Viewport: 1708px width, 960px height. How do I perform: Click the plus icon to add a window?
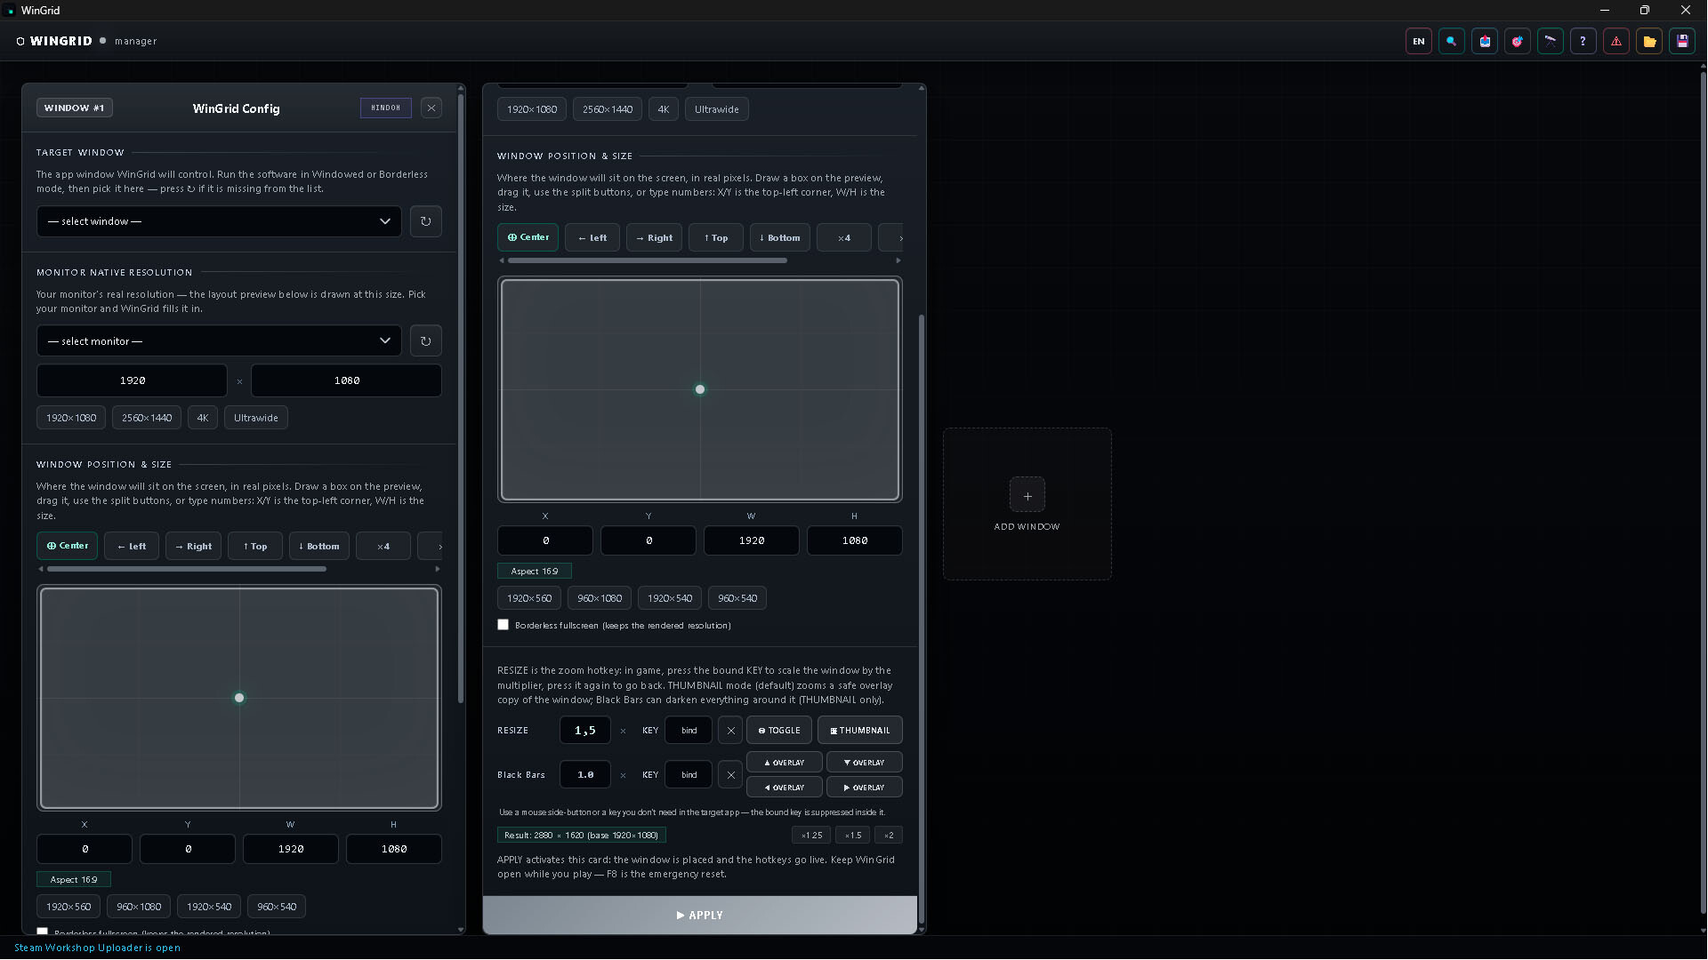pyautogui.click(x=1027, y=496)
